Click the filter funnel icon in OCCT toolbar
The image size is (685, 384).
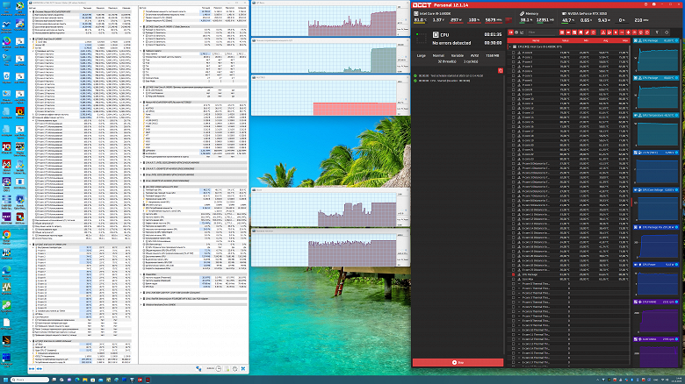(x=657, y=32)
